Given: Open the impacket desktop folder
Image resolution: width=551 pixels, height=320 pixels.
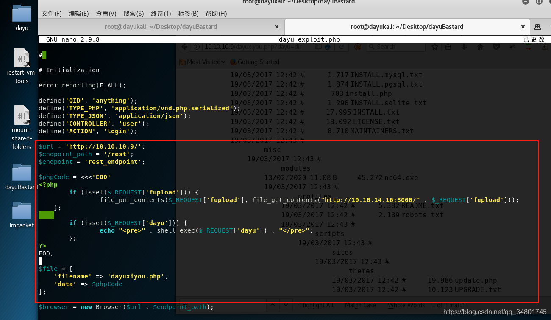Looking at the screenshot, I should coord(22,210).
